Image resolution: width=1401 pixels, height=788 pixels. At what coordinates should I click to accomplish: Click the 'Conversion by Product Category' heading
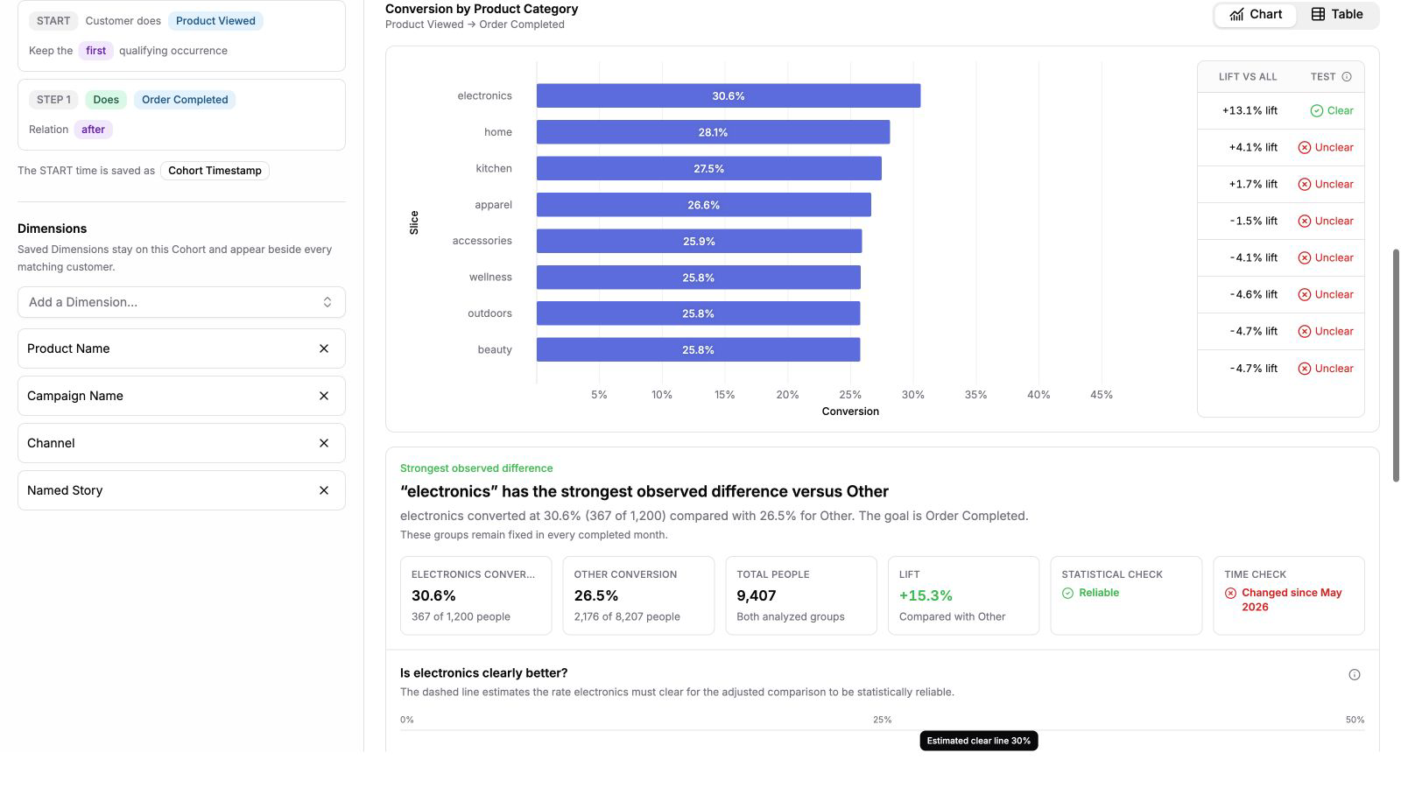point(482,9)
